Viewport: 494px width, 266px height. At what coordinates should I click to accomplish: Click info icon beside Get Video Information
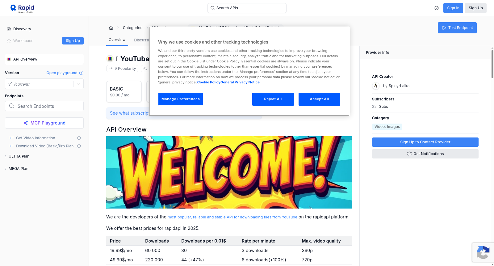click(x=79, y=138)
